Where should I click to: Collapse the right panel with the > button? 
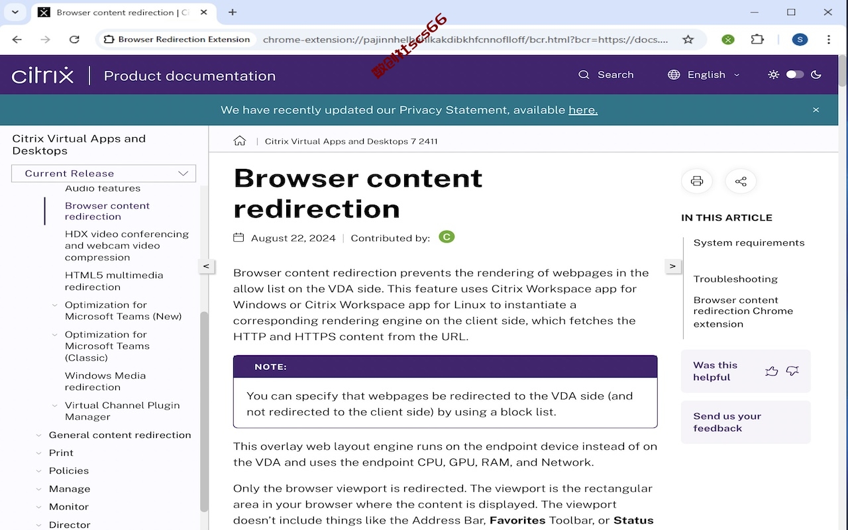click(x=672, y=266)
